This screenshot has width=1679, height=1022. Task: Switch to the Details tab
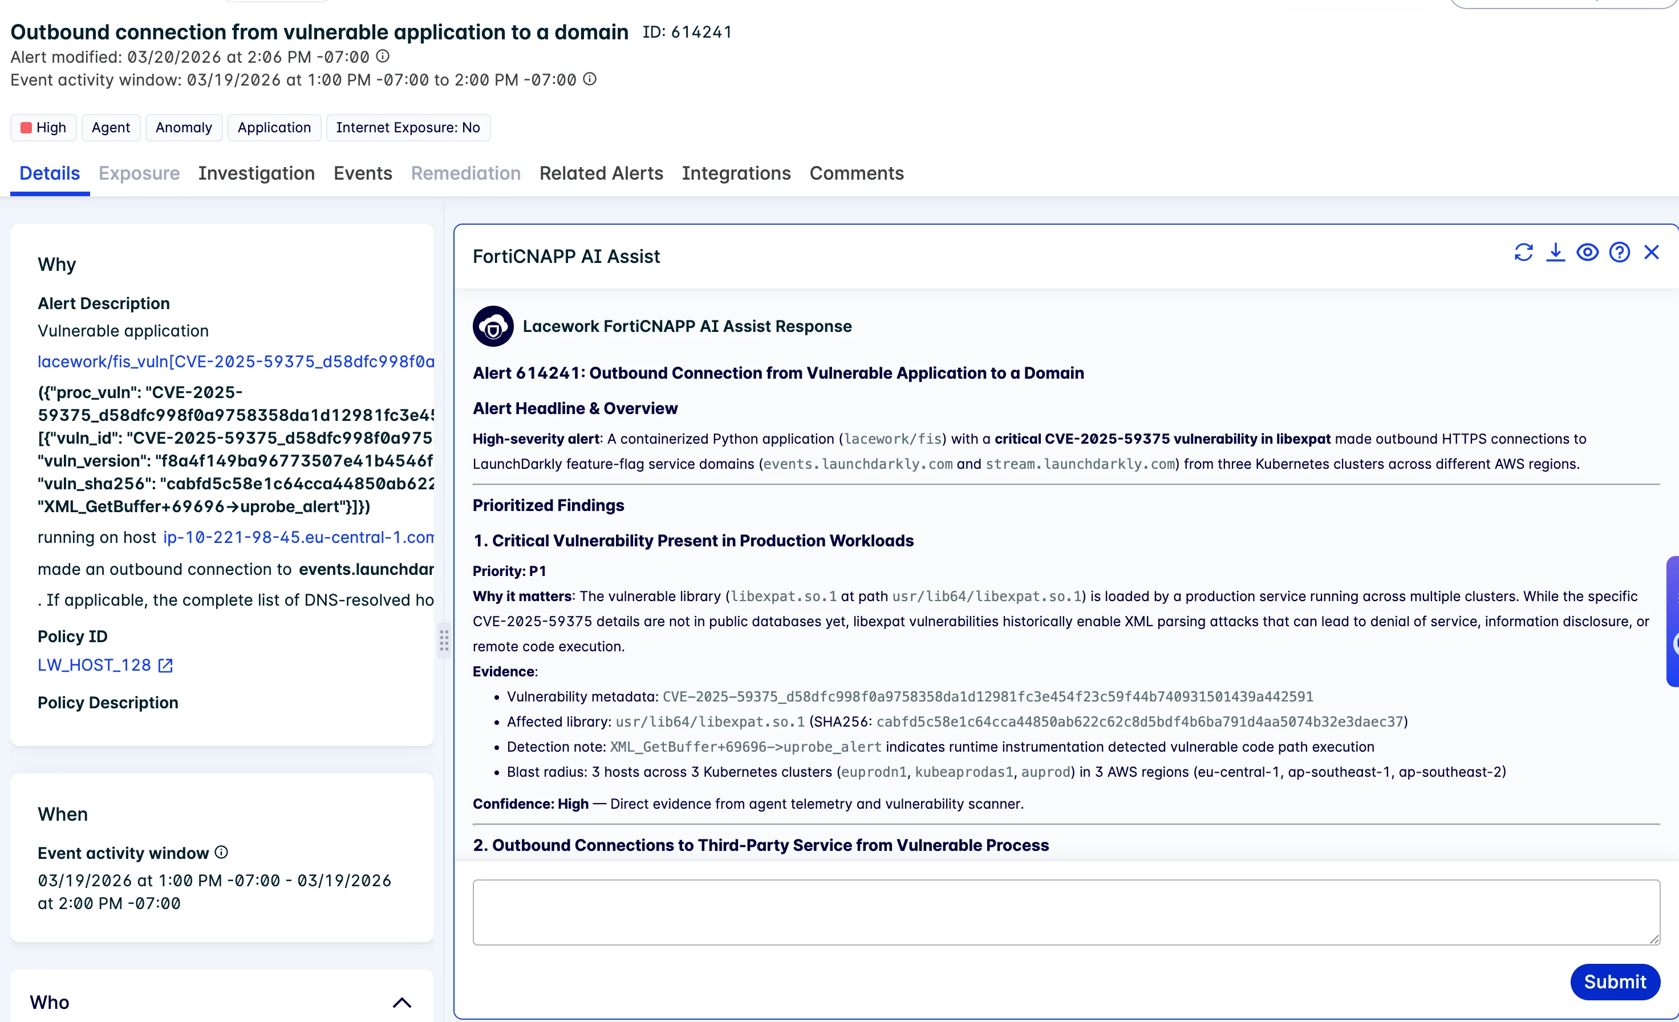[50, 173]
